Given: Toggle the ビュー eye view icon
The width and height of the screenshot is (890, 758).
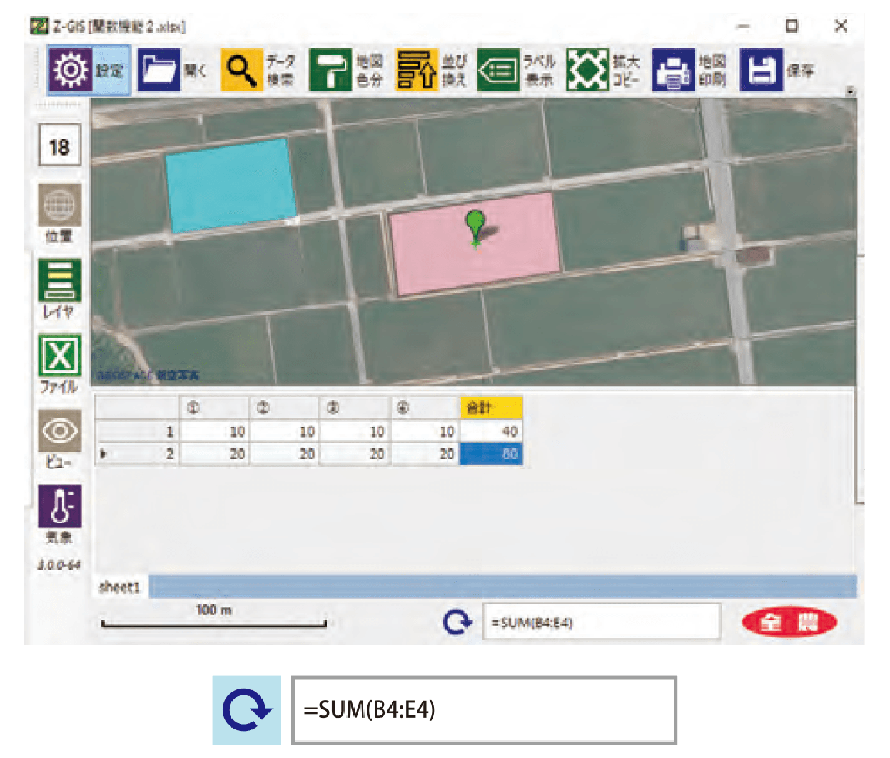Looking at the screenshot, I should click(x=60, y=431).
